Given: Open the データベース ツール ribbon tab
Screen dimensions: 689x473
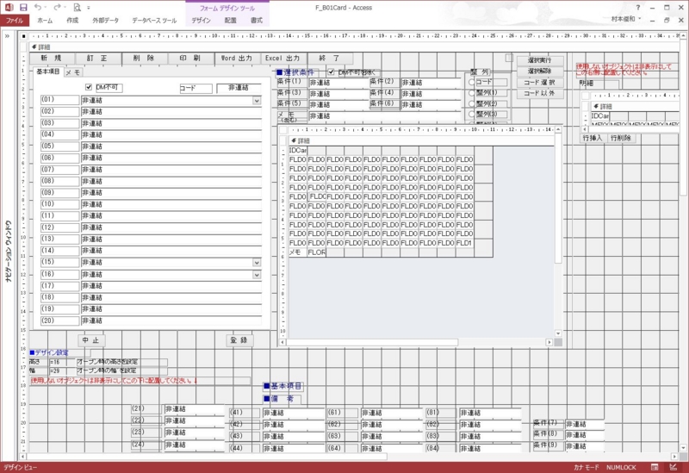Looking at the screenshot, I should 154,20.
